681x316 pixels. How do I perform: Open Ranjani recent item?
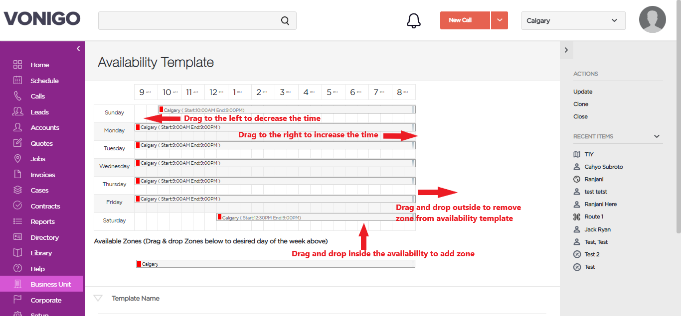click(x=594, y=179)
